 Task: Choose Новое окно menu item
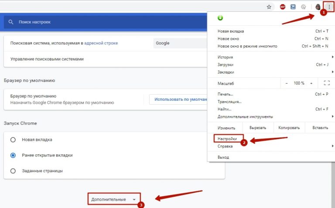point(271,39)
